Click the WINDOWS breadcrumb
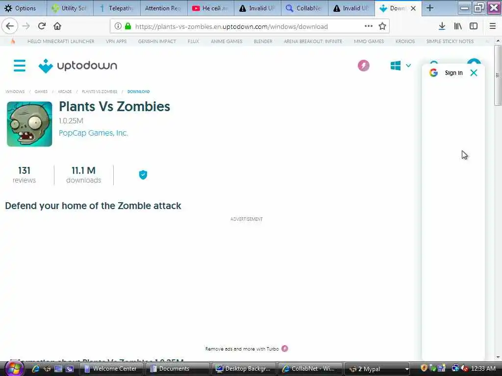502x376 pixels. (15, 92)
